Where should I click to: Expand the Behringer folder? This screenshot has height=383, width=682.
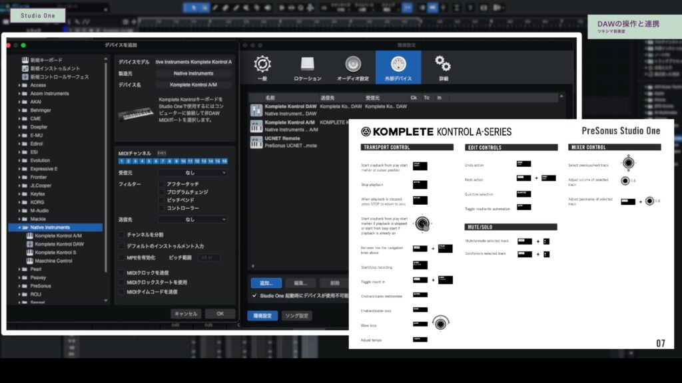click(19, 110)
